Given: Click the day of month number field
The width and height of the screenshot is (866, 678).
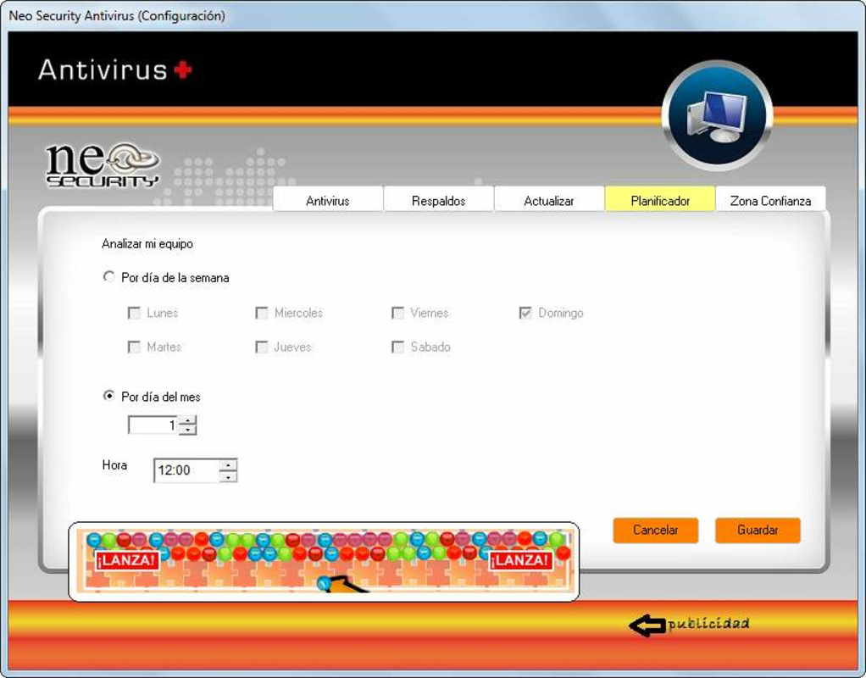Looking at the screenshot, I should pos(153,425).
